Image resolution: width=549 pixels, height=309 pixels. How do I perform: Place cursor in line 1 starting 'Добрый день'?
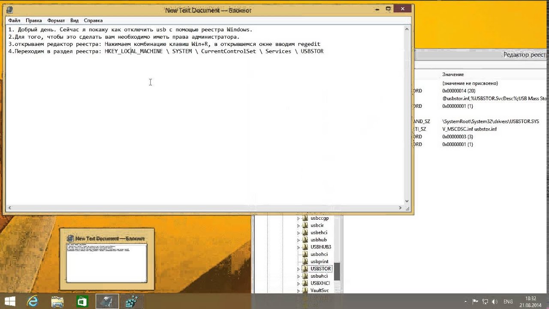(x=130, y=30)
